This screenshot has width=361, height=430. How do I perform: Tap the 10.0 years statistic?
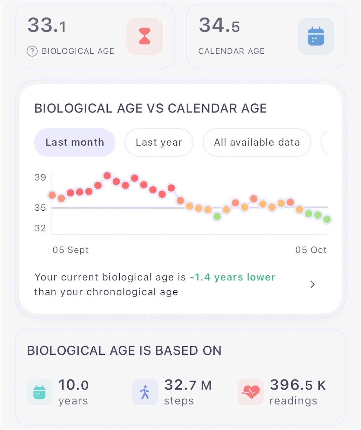coord(73,392)
